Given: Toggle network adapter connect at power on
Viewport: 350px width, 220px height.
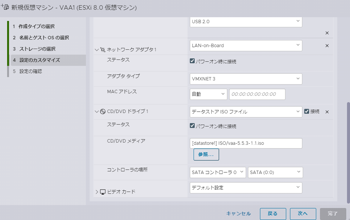Looking at the screenshot, I should click(x=192, y=61).
